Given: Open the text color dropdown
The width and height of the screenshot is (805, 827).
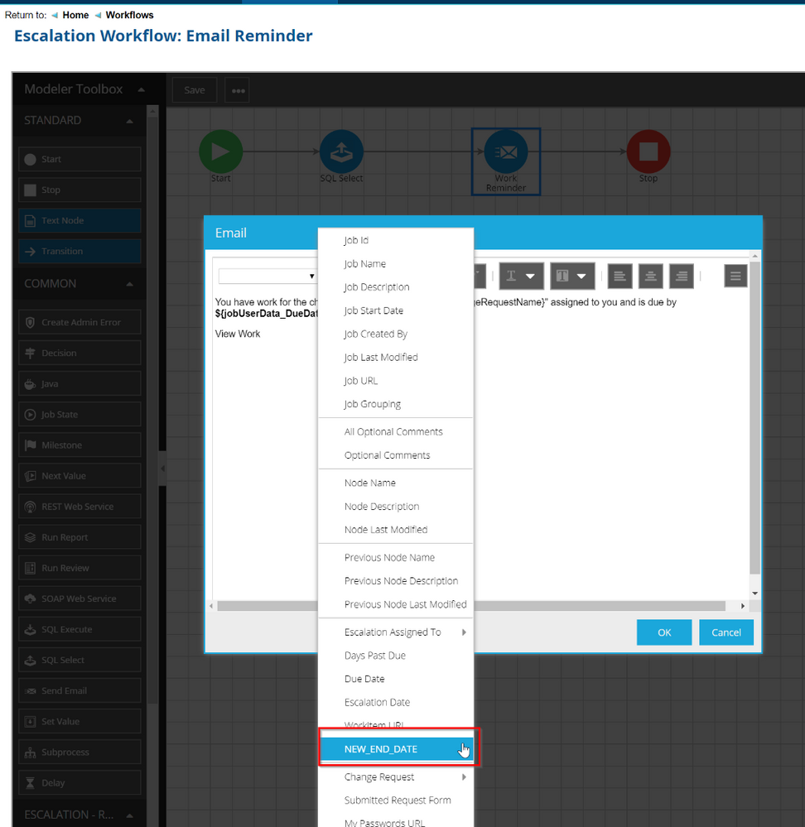Looking at the screenshot, I should 521,276.
